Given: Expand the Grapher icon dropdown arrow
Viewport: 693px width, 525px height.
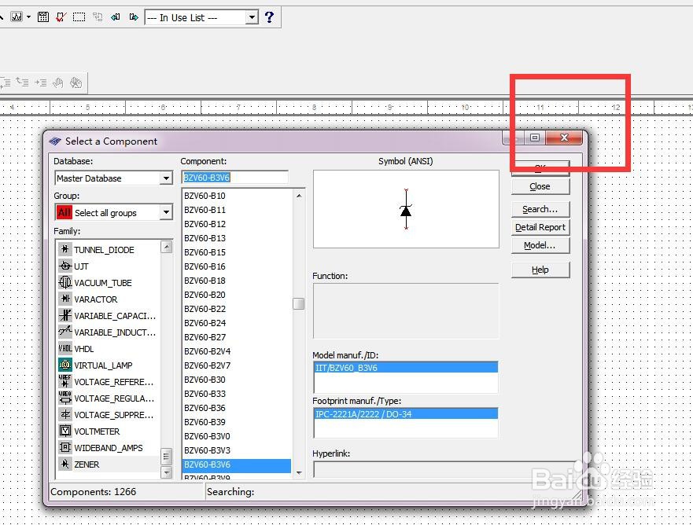Looking at the screenshot, I should (29, 17).
